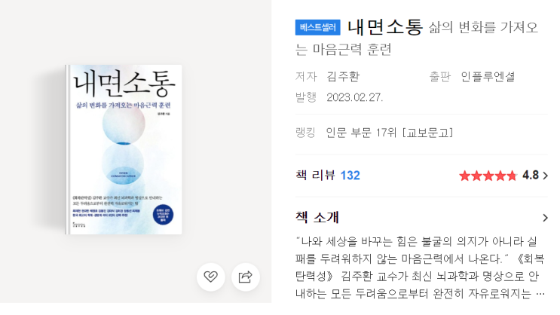Click the review count 132
Image resolution: width=560 pixels, height=315 pixels.
[350, 176]
